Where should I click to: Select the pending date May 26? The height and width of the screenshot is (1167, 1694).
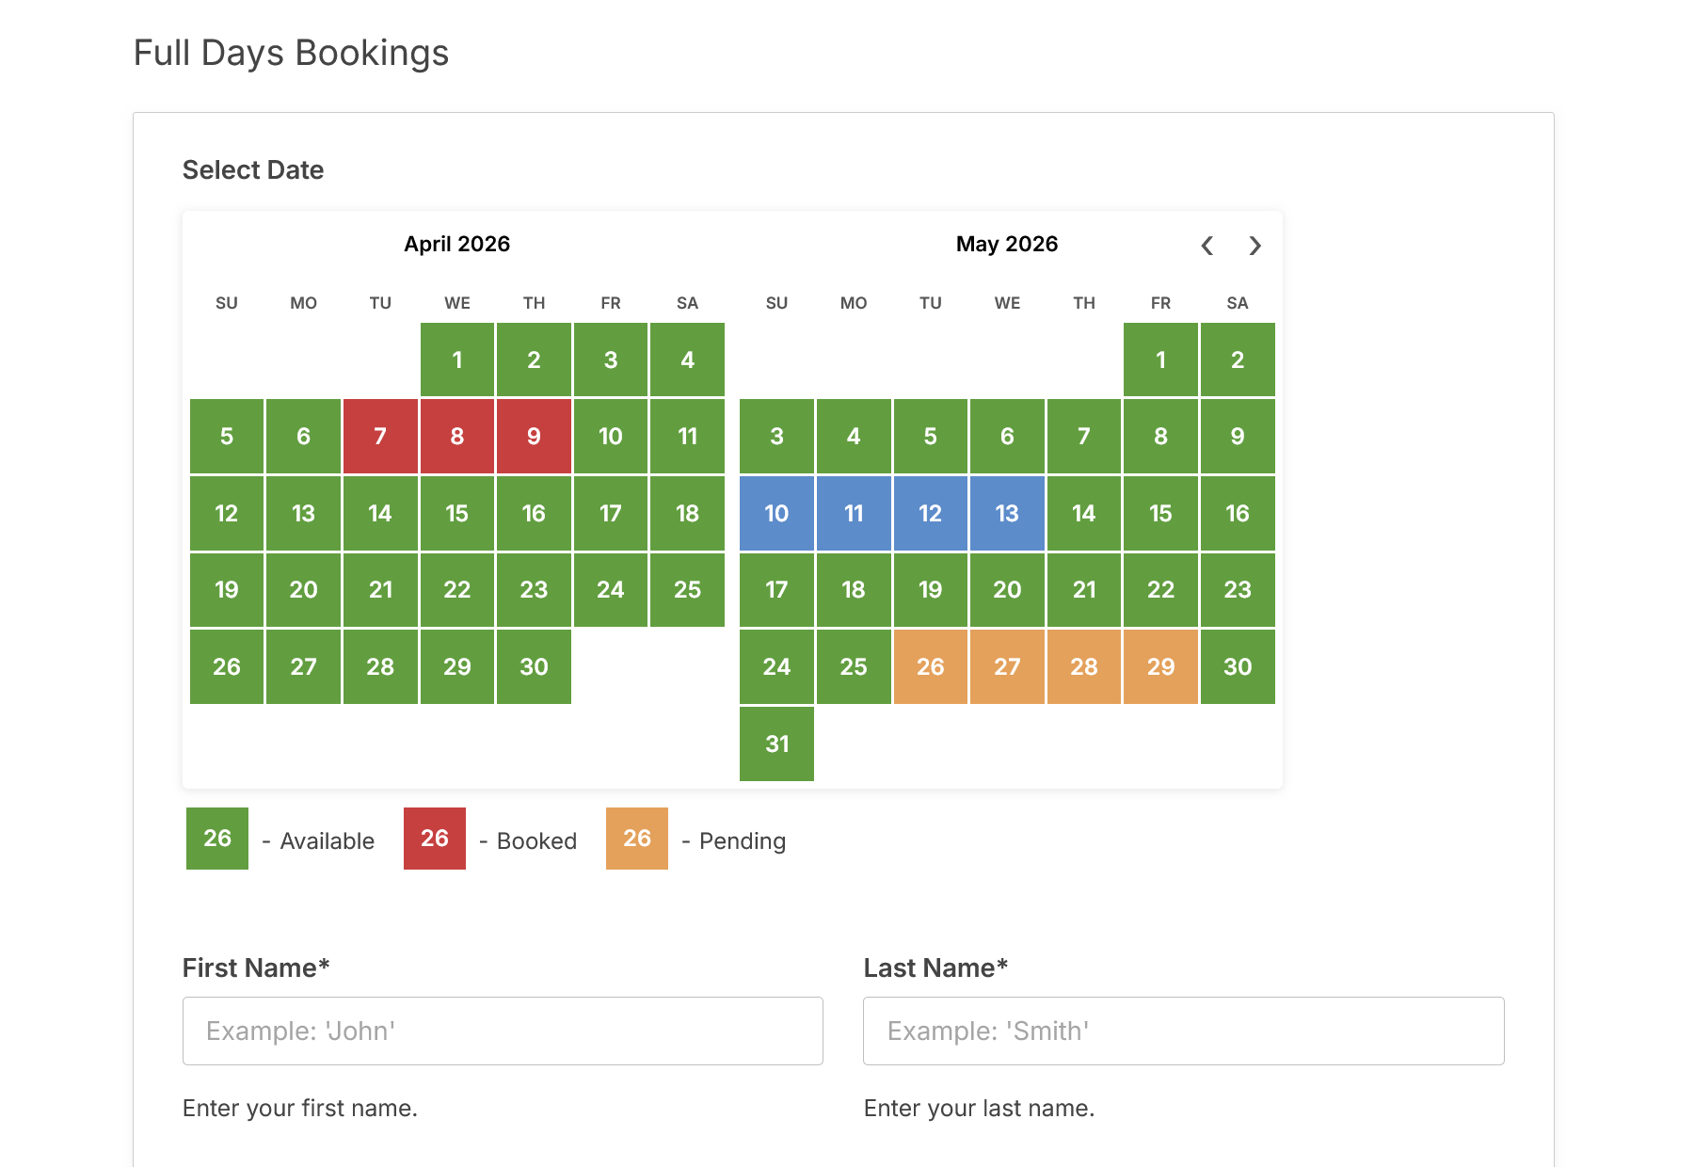[x=930, y=667]
